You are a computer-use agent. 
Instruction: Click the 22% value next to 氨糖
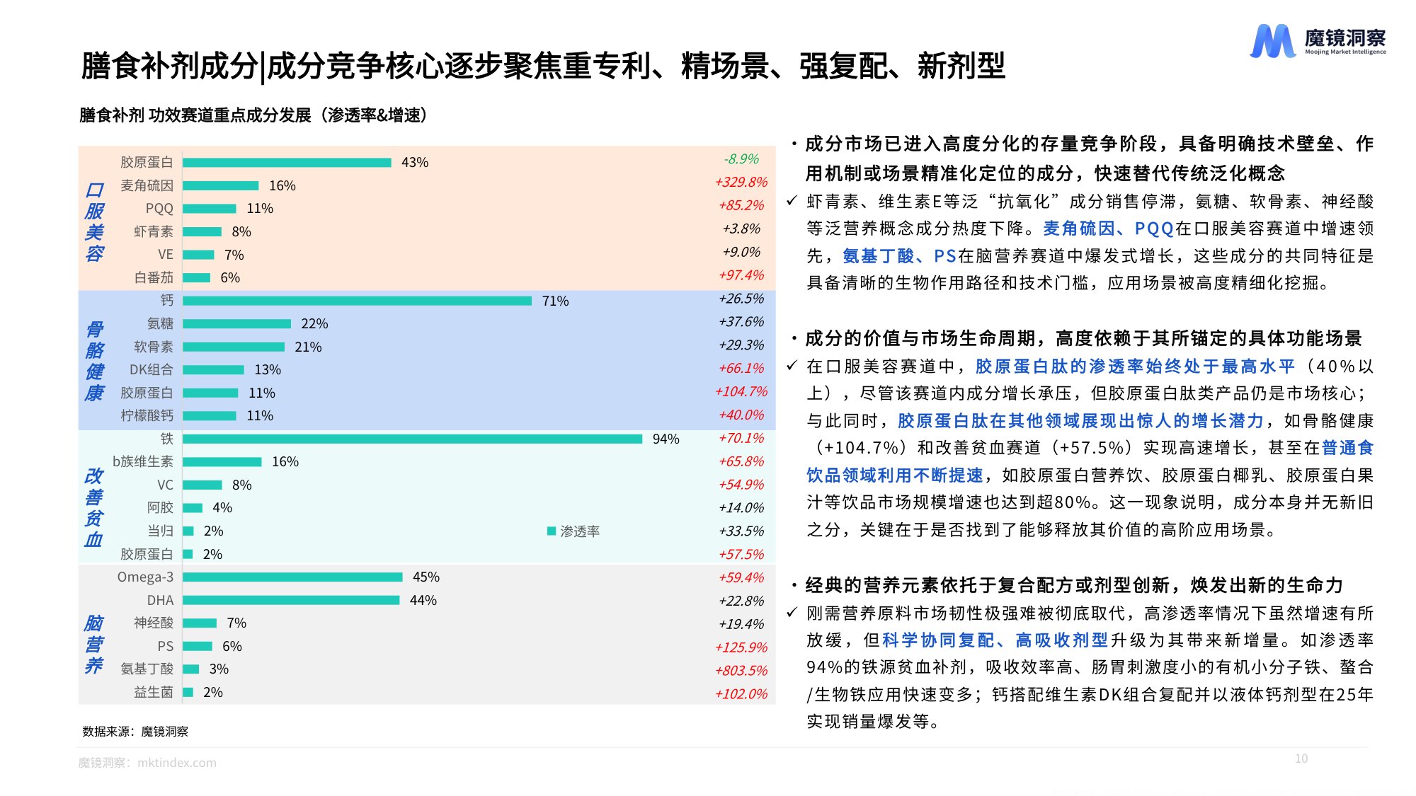coord(314,323)
